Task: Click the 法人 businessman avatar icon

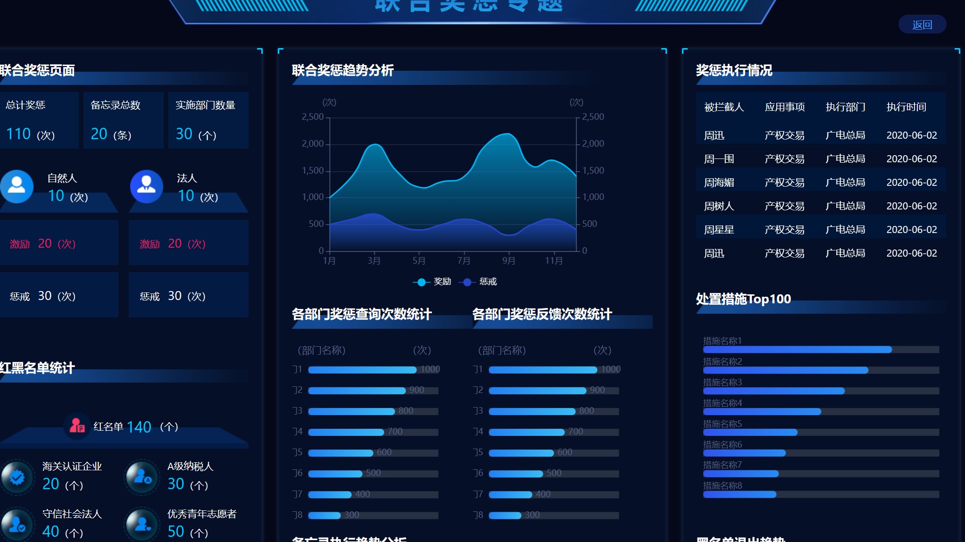Action: pos(146,186)
